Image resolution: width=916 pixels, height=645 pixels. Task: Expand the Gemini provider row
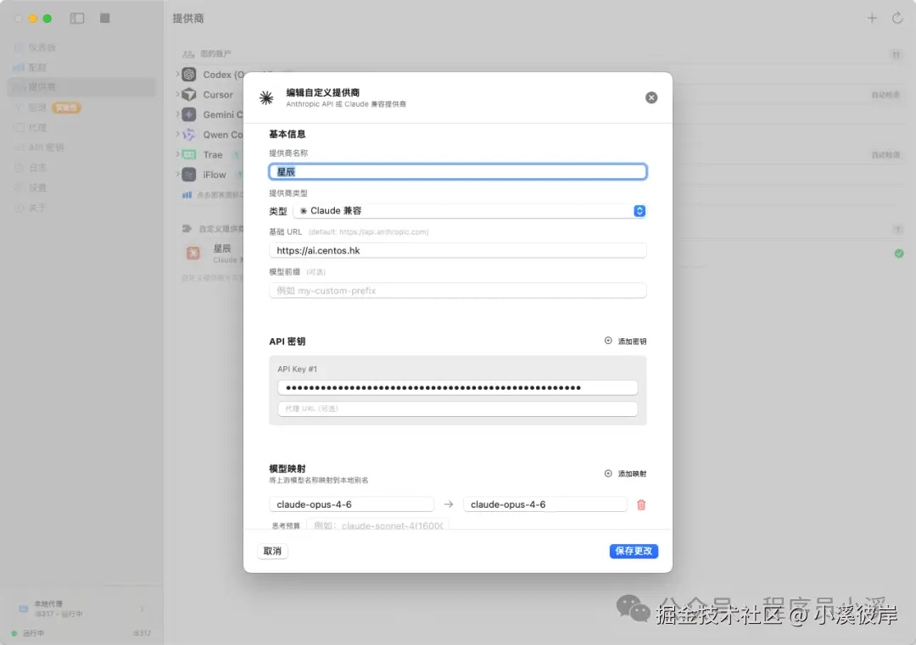[177, 114]
